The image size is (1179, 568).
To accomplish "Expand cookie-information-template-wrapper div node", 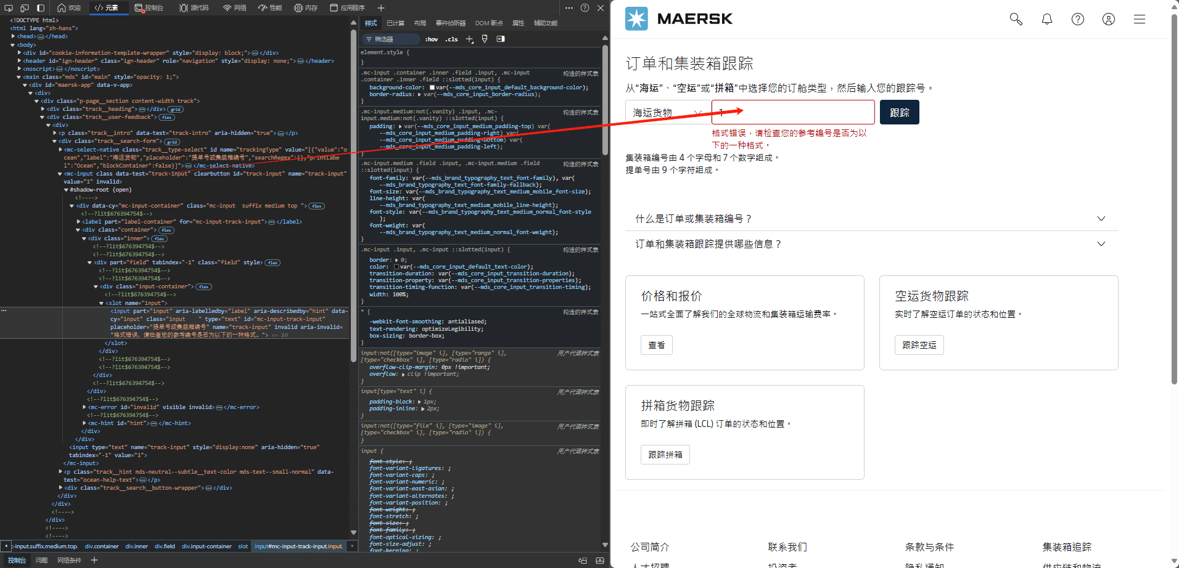I will click(19, 53).
